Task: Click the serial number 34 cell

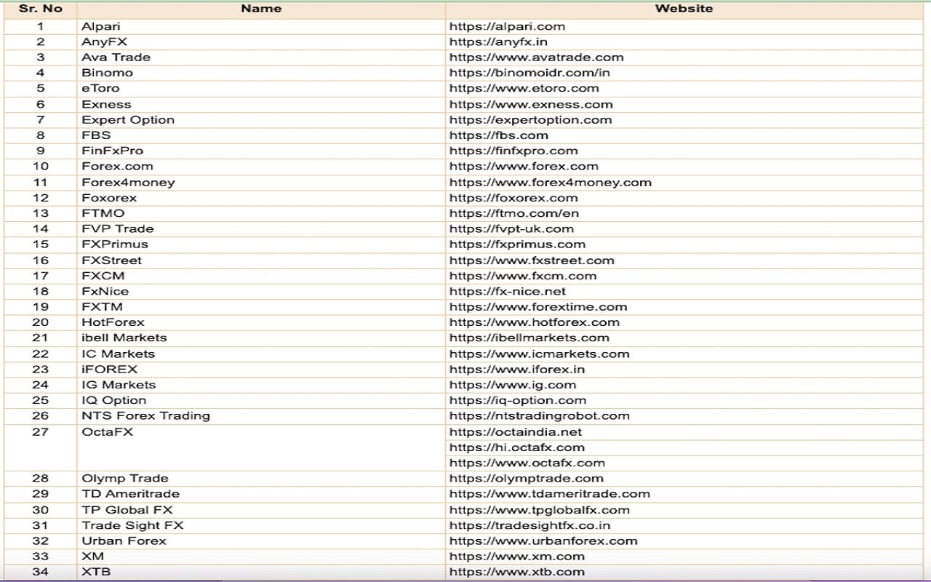Action: click(41, 572)
